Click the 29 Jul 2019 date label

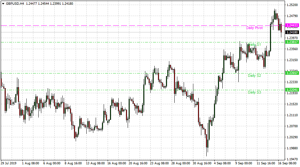click(9, 163)
